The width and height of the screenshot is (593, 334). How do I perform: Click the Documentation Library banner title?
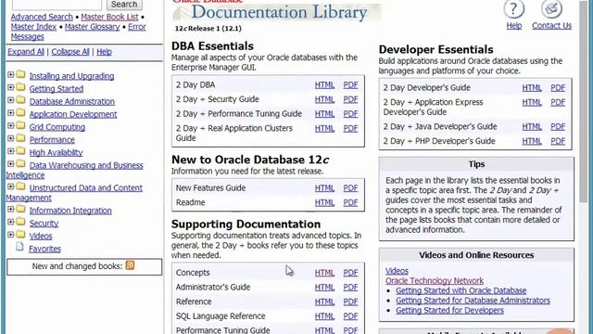tap(279, 12)
